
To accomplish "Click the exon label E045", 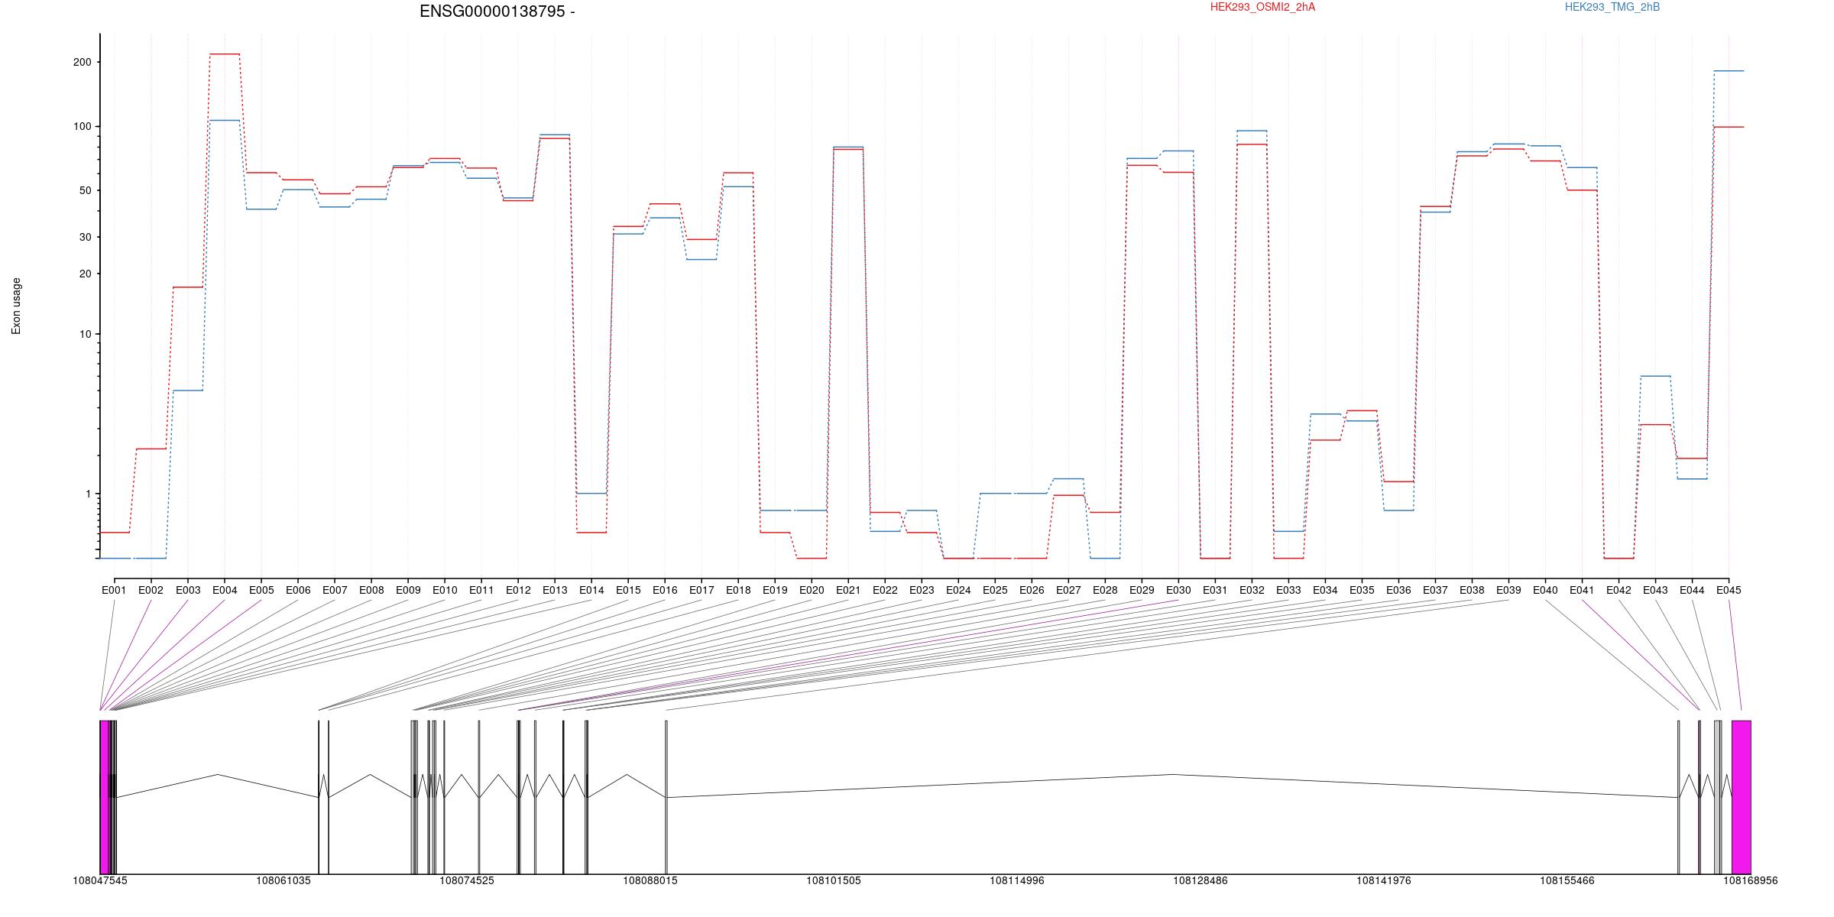I will [1729, 590].
